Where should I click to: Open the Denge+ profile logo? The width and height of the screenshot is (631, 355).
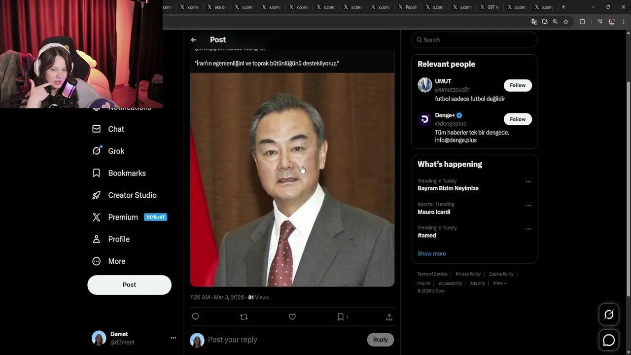[425, 119]
